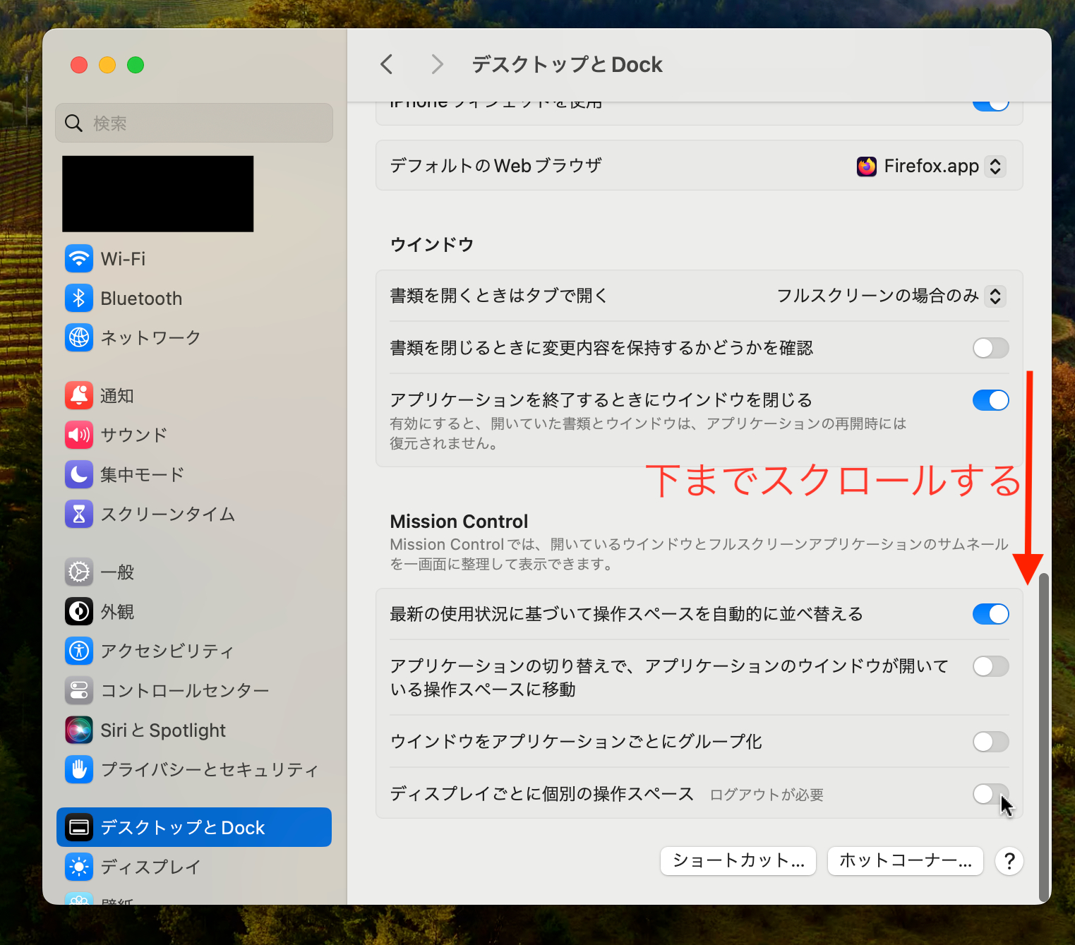
Task: Click the search field in the sidebar
Action: tap(193, 123)
